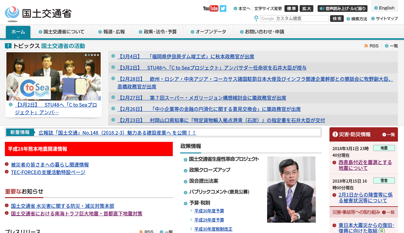Open サイトマップ link

[x=384, y=19]
